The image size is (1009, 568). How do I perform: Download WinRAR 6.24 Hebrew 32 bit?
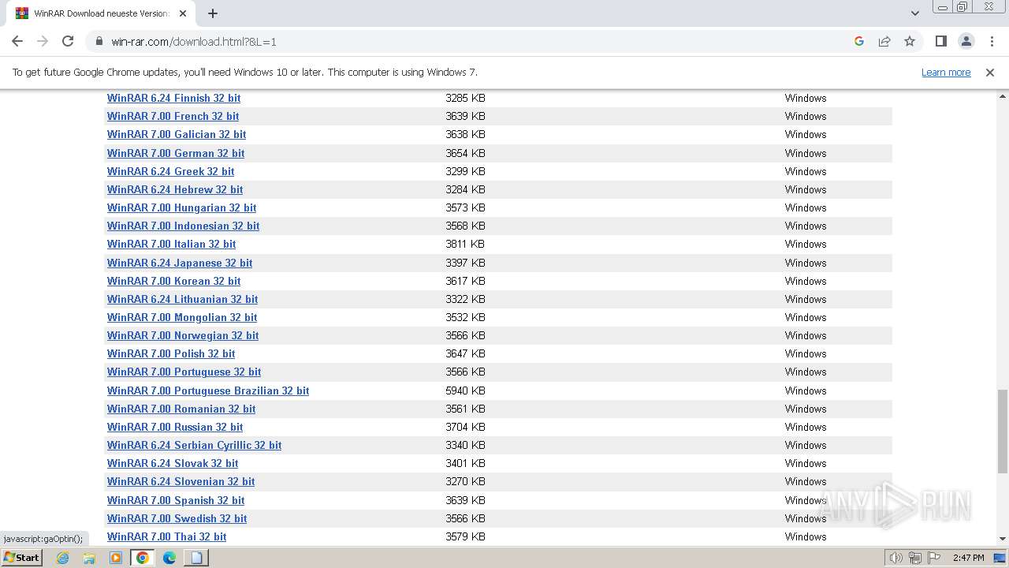point(175,189)
